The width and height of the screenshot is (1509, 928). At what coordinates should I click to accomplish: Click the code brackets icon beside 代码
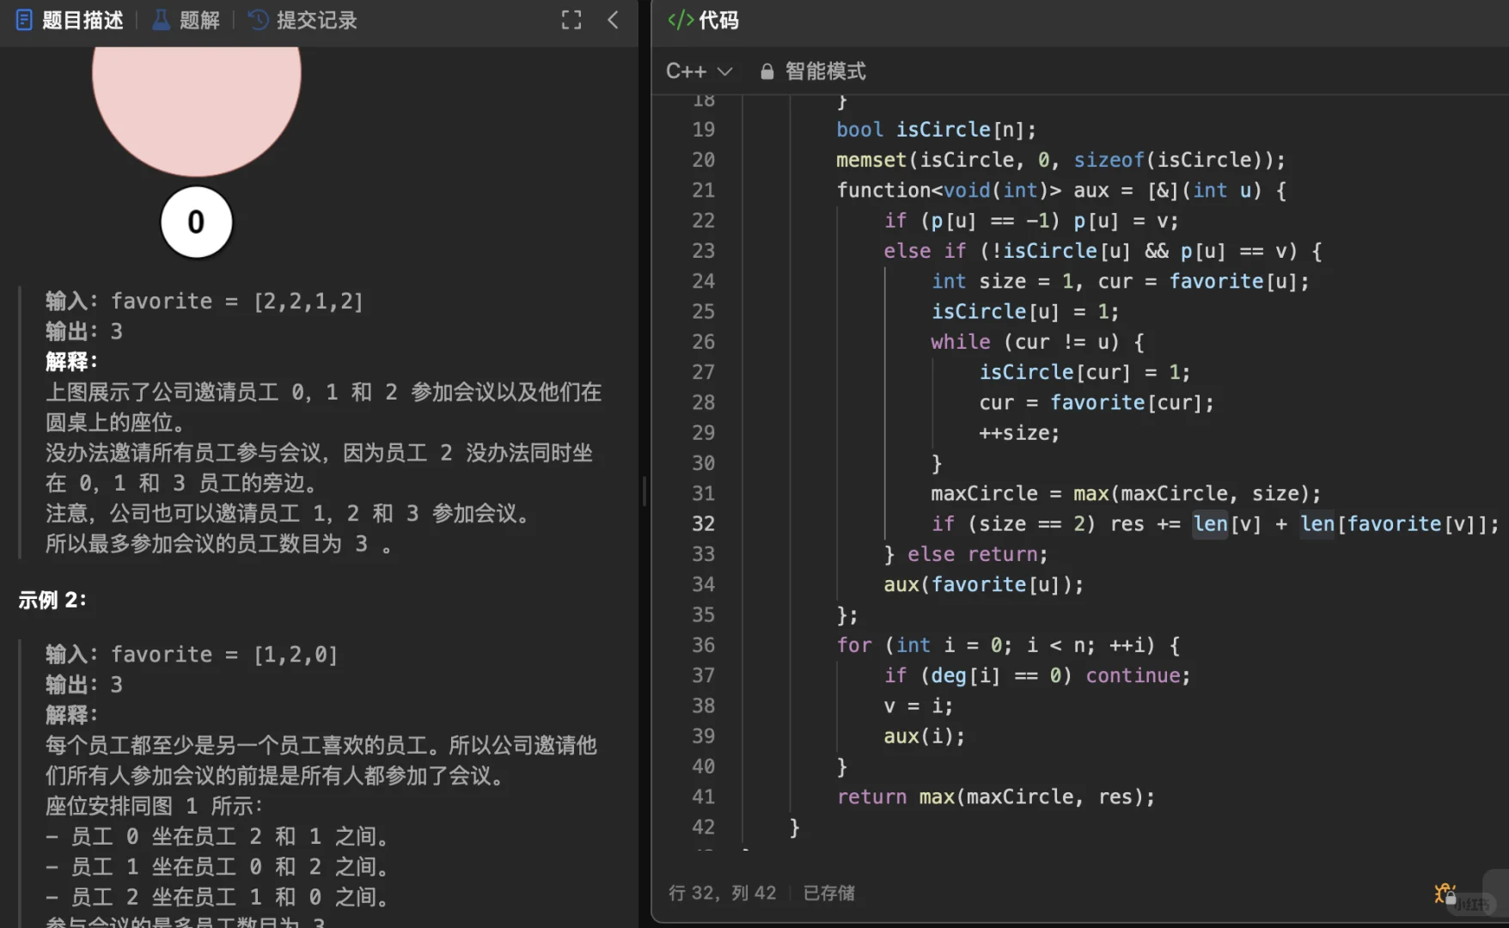coord(681,20)
